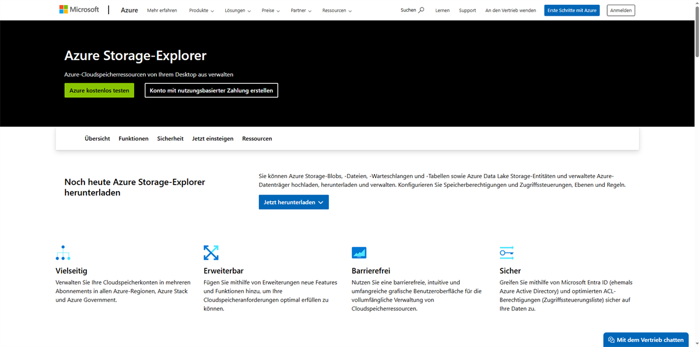Open the Jetzt herunterladen dropdown
The image size is (700, 347).
(294, 202)
